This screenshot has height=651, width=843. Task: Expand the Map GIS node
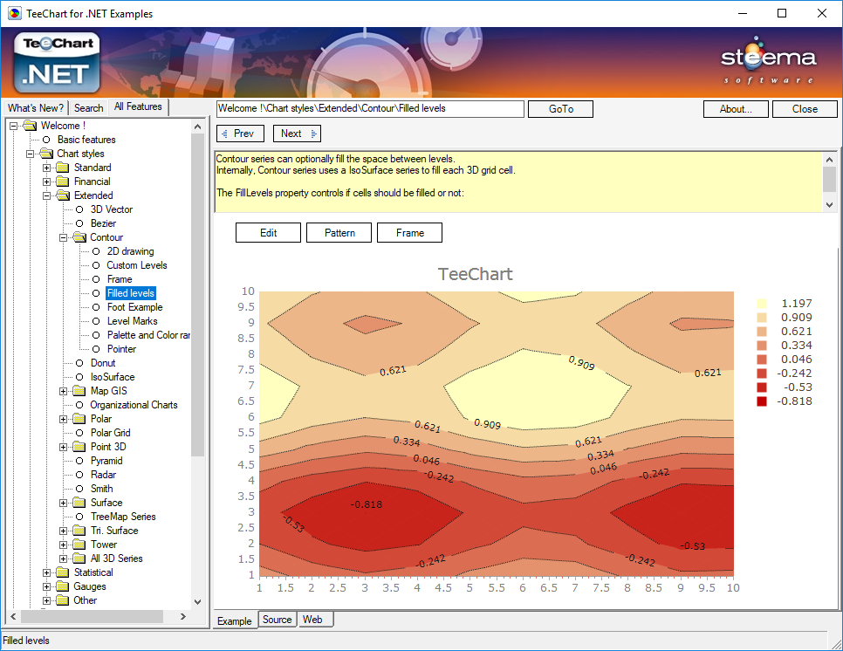tap(64, 391)
